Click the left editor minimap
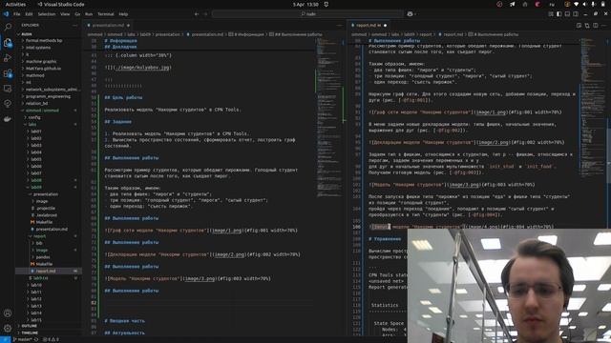611x343 pixels. point(327,116)
